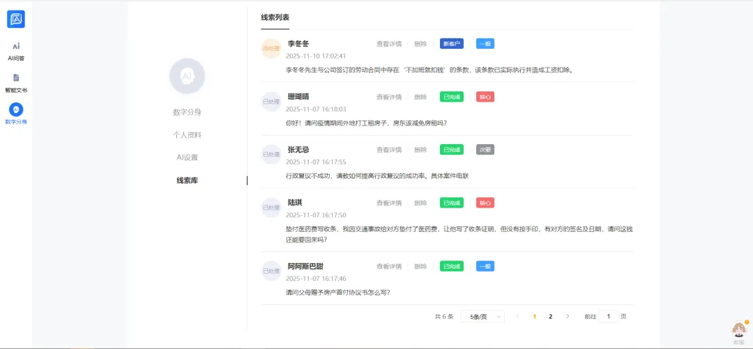Select the 线索列表 tab header
Image resolution: width=753 pixels, height=349 pixels.
point(275,17)
